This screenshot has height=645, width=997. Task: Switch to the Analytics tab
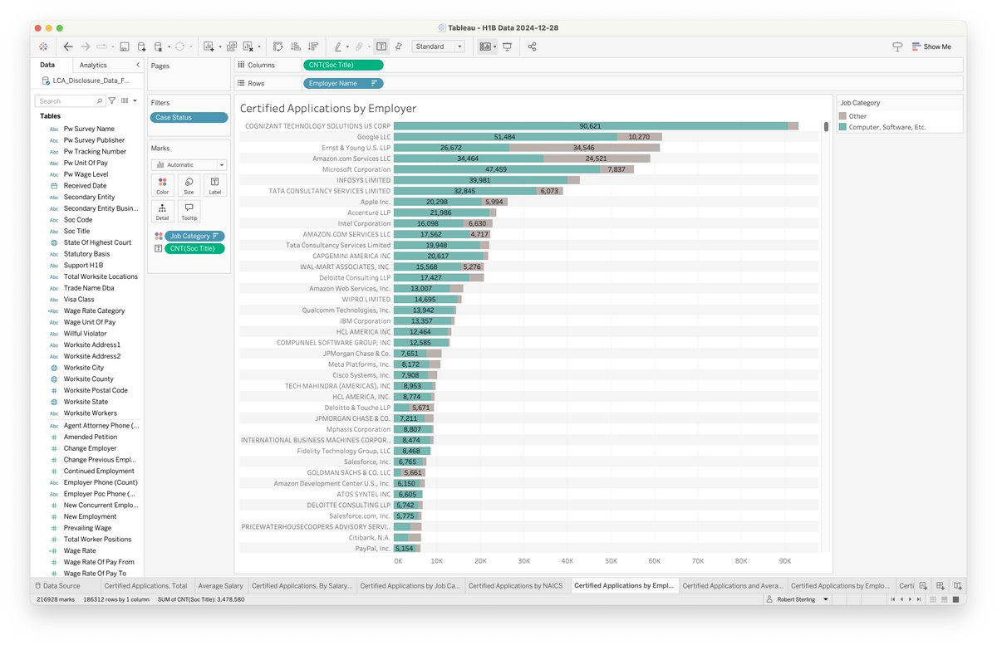pos(93,65)
